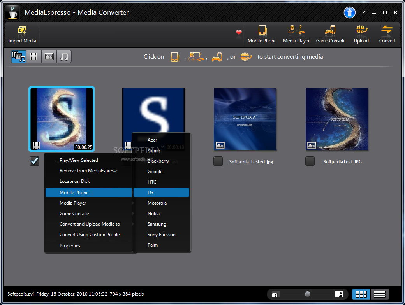
Task: Select the selected video thumbnail with 00:00:25
Action: [x=62, y=119]
